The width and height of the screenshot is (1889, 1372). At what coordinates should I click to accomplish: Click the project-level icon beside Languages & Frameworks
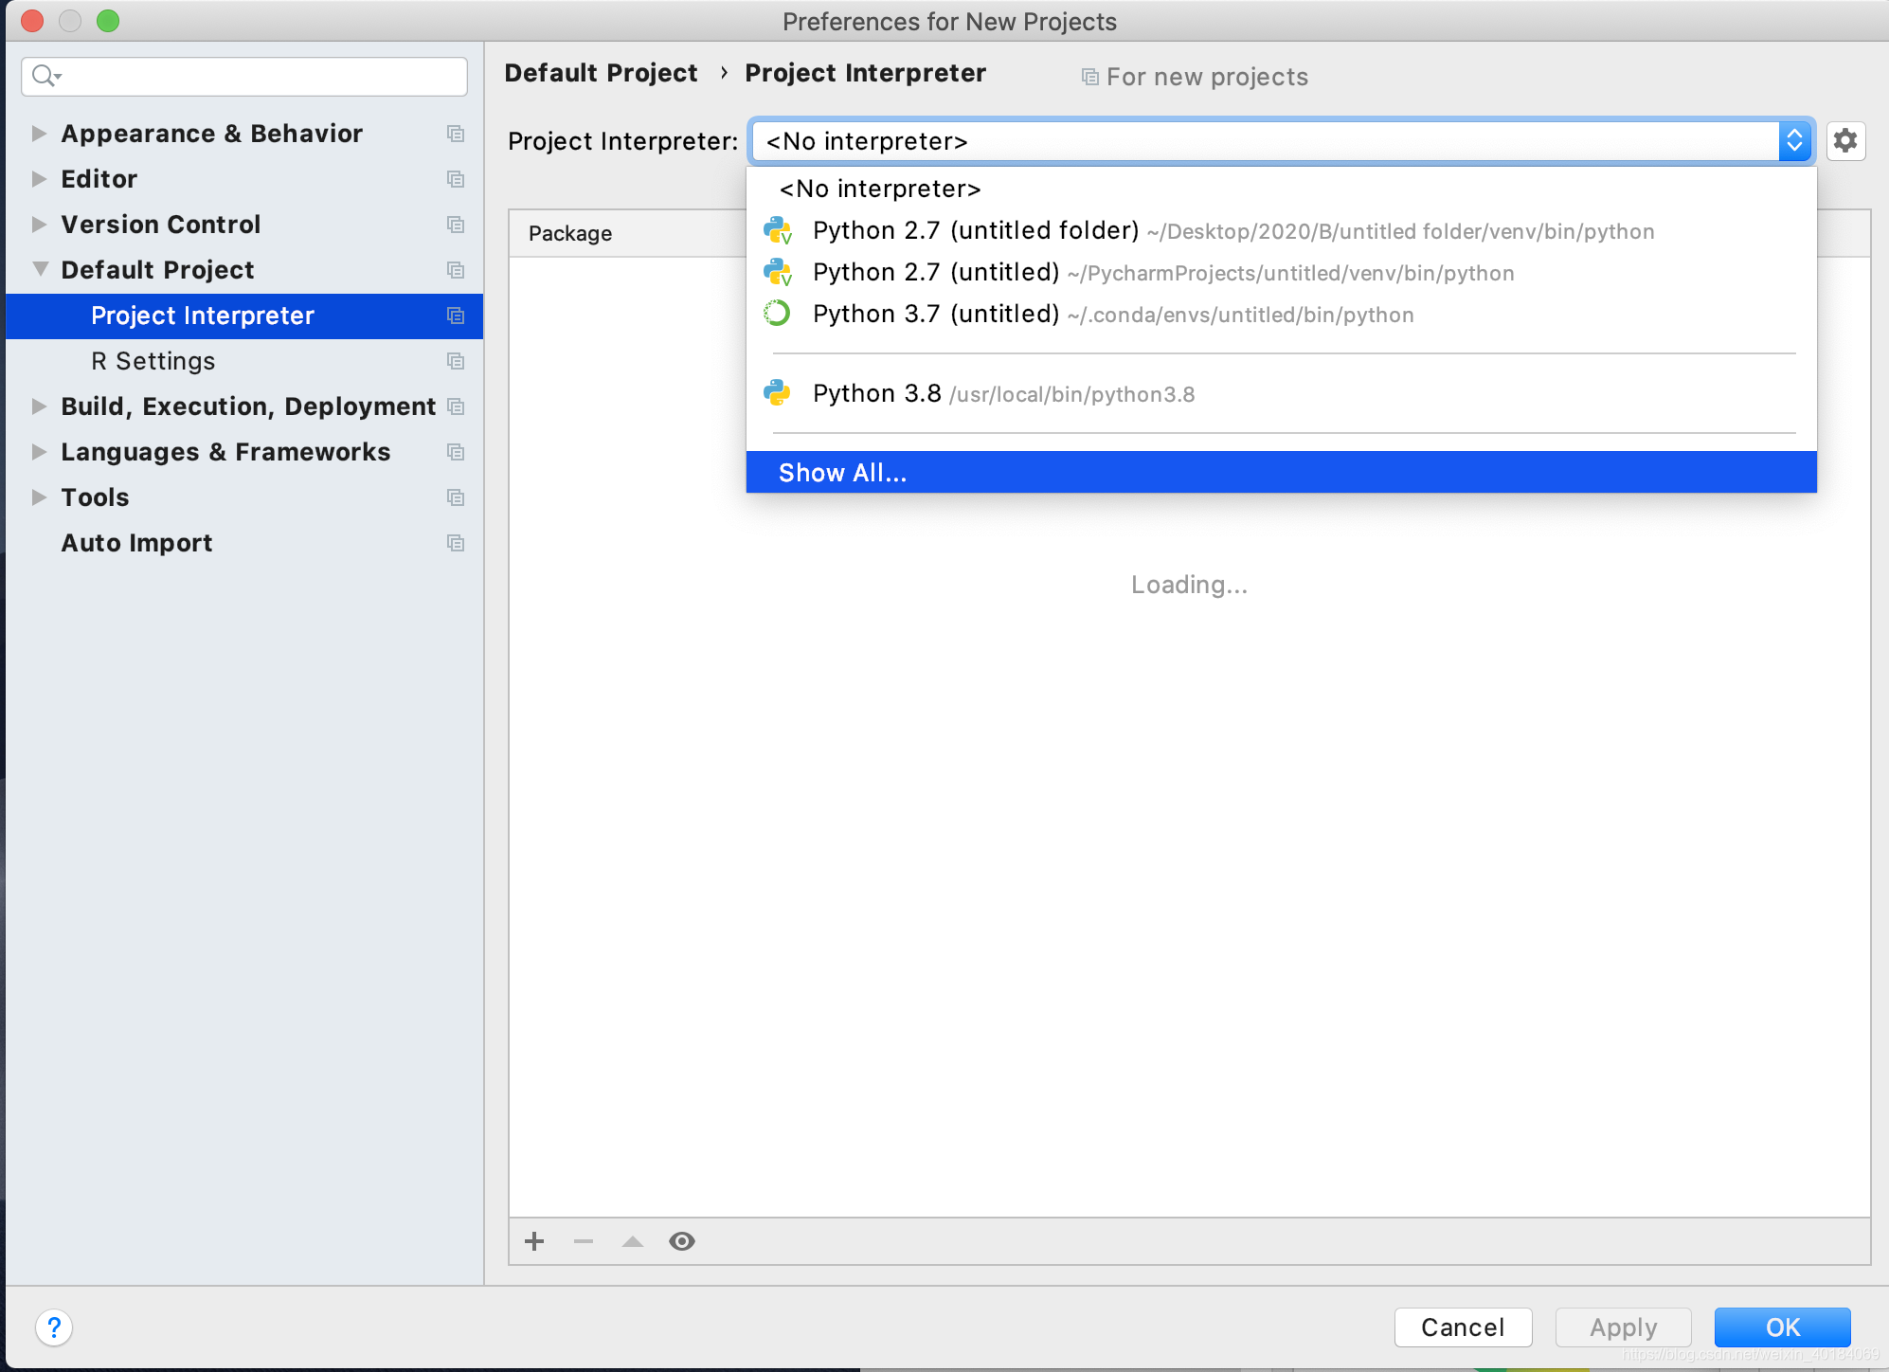click(x=456, y=452)
